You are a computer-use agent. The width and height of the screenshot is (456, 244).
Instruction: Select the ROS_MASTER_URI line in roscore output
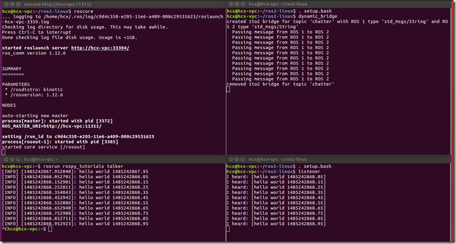52,126
